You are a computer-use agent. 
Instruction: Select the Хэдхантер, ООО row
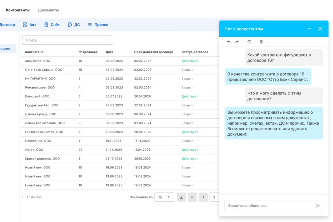click(121, 61)
